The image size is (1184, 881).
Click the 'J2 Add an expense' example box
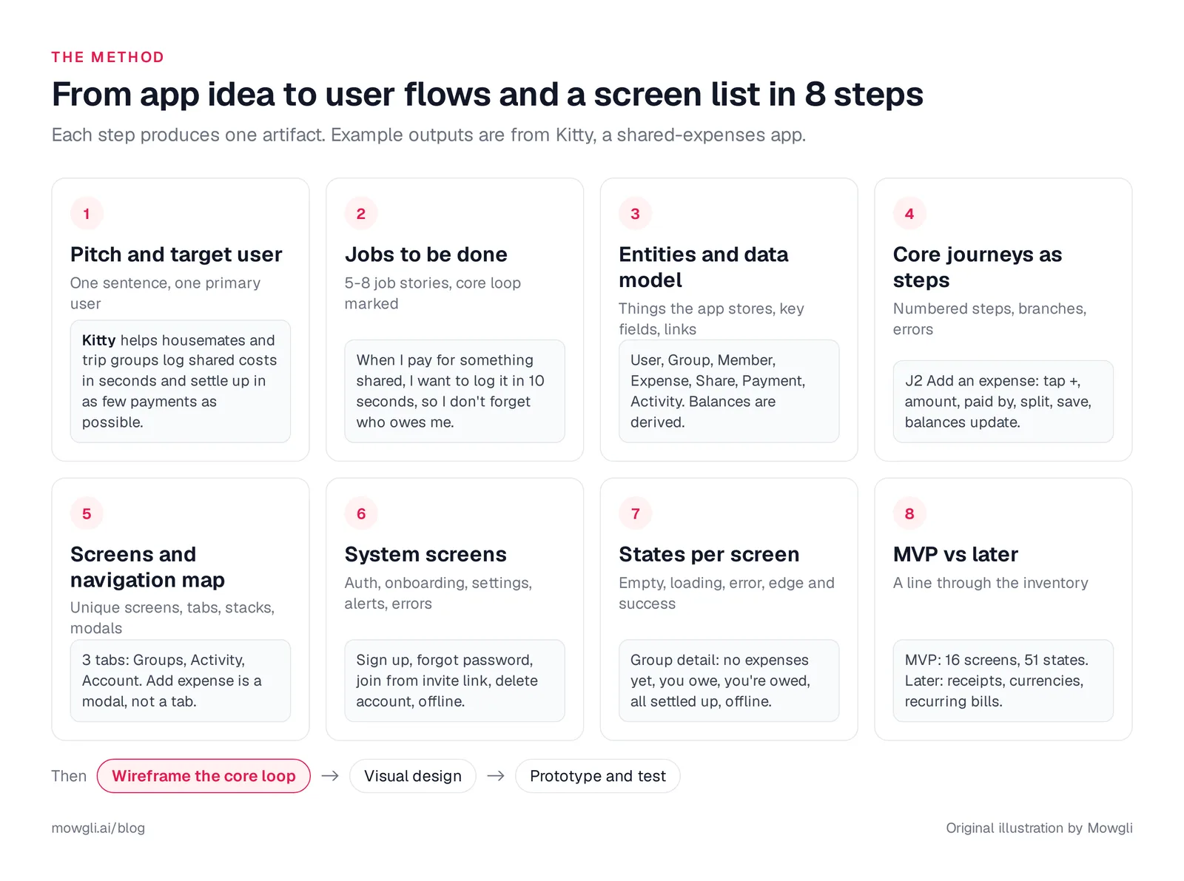1003,402
